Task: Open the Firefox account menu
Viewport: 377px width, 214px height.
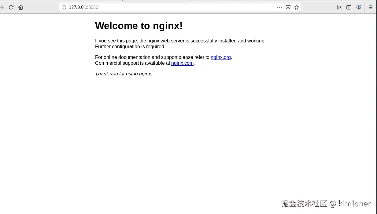Action: 359,7
